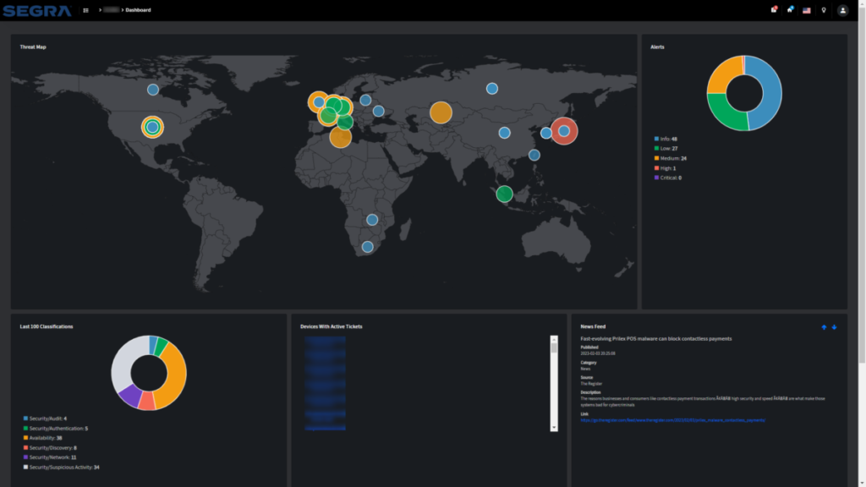Show previous news item with up arrow
This screenshot has height=487, width=866.
(x=824, y=327)
